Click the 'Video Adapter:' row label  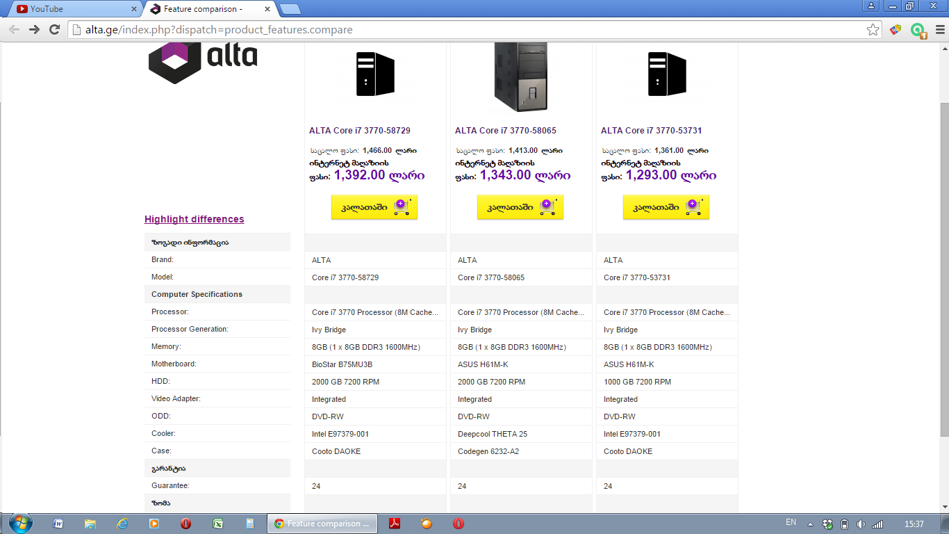176,398
